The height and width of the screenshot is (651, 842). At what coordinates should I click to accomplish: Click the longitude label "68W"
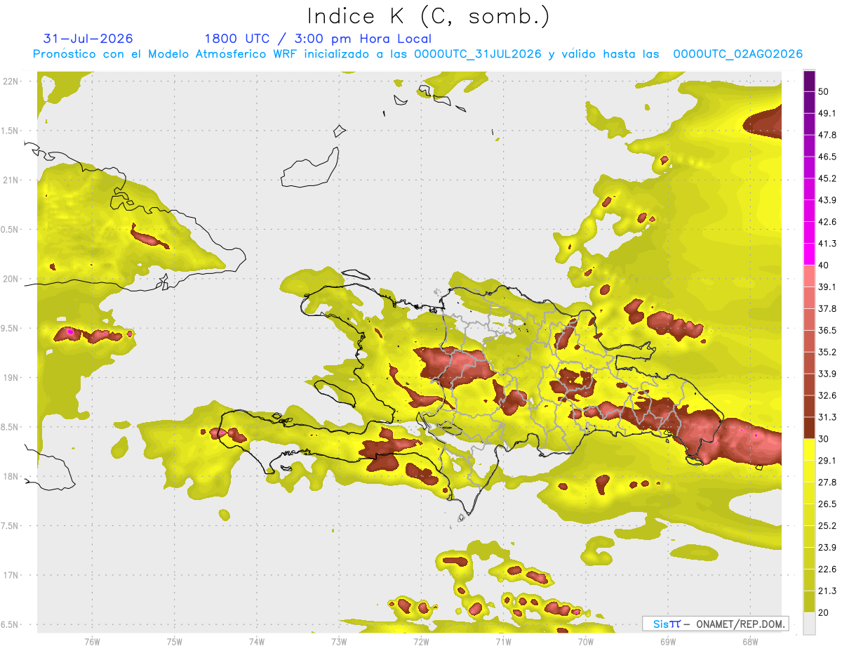tap(750, 641)
